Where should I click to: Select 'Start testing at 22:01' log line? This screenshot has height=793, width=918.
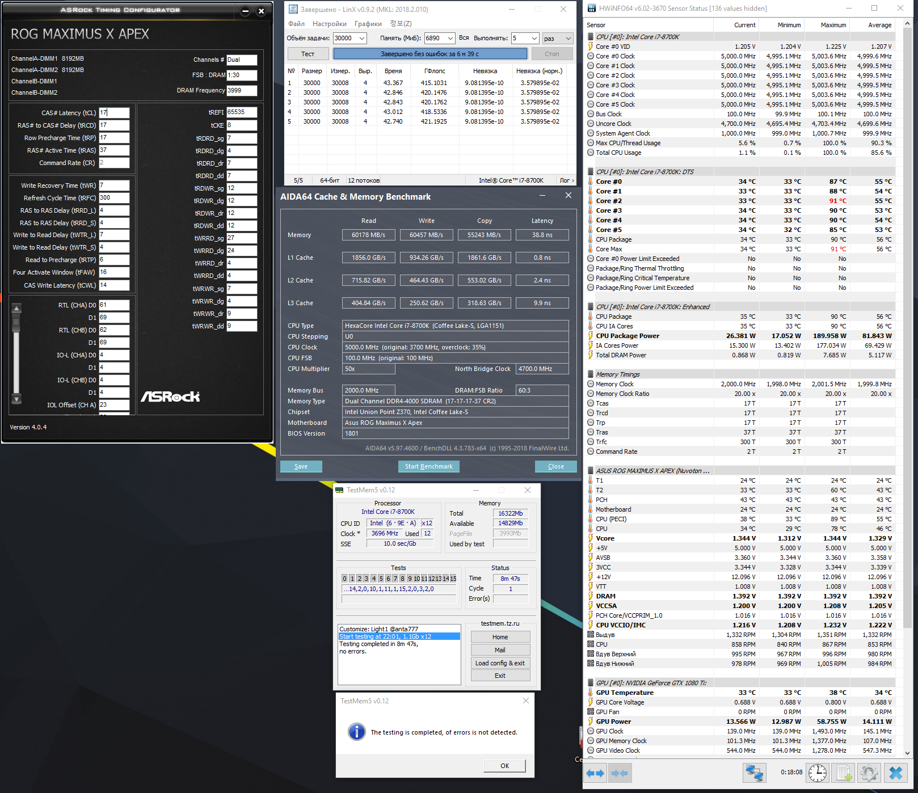click(x=399, y=636)
